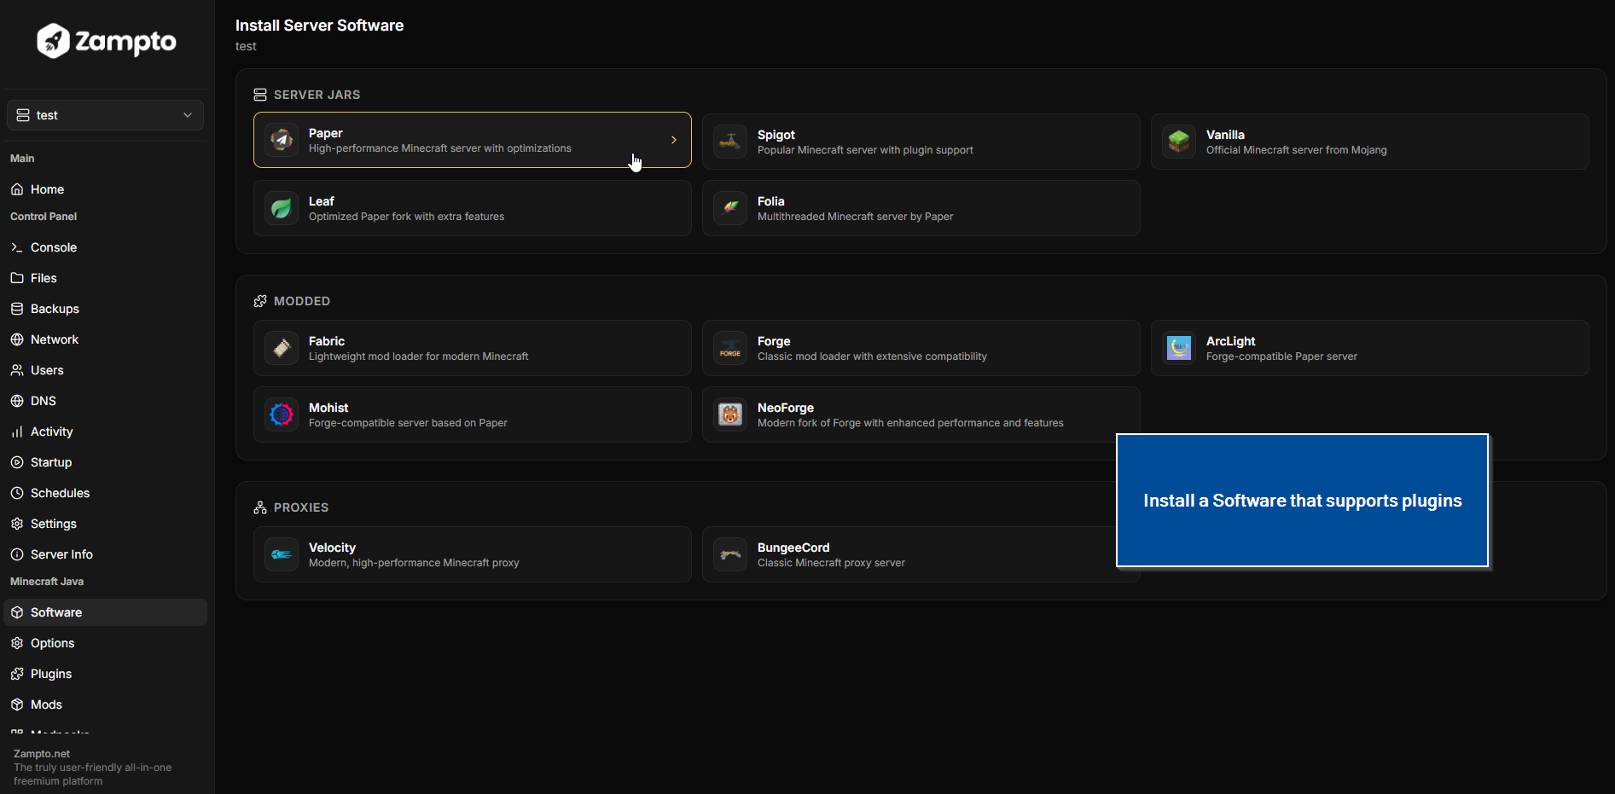The image size is (1615, 794).
Task: Click the Home house icon in sidebar
Action: coord(17,189)
